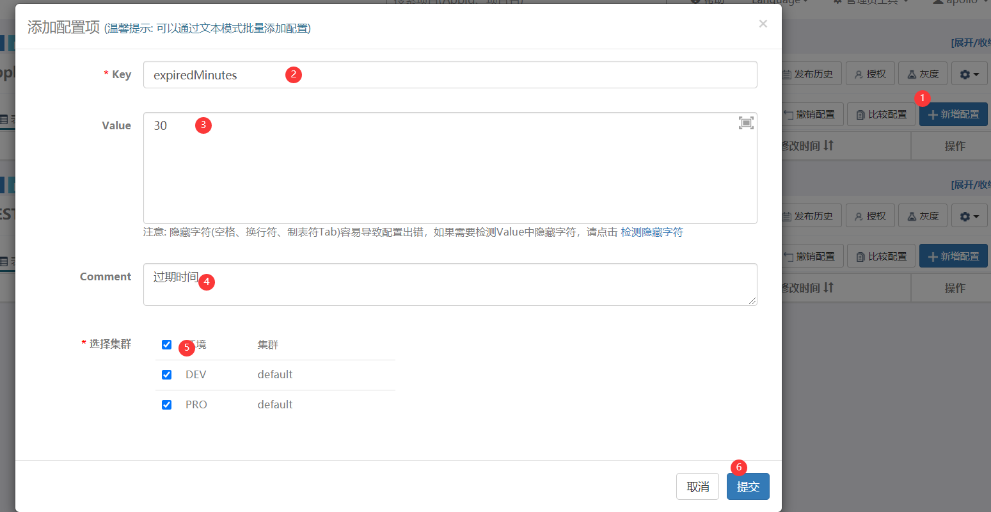Click the 添加配置项 dialog title
Viewport: 991px width, 512px height.
[x=64, y=27]
